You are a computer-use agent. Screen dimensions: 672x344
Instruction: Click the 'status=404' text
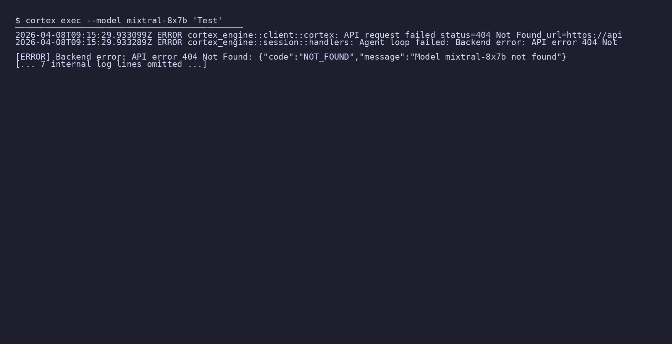click(465, 35)
